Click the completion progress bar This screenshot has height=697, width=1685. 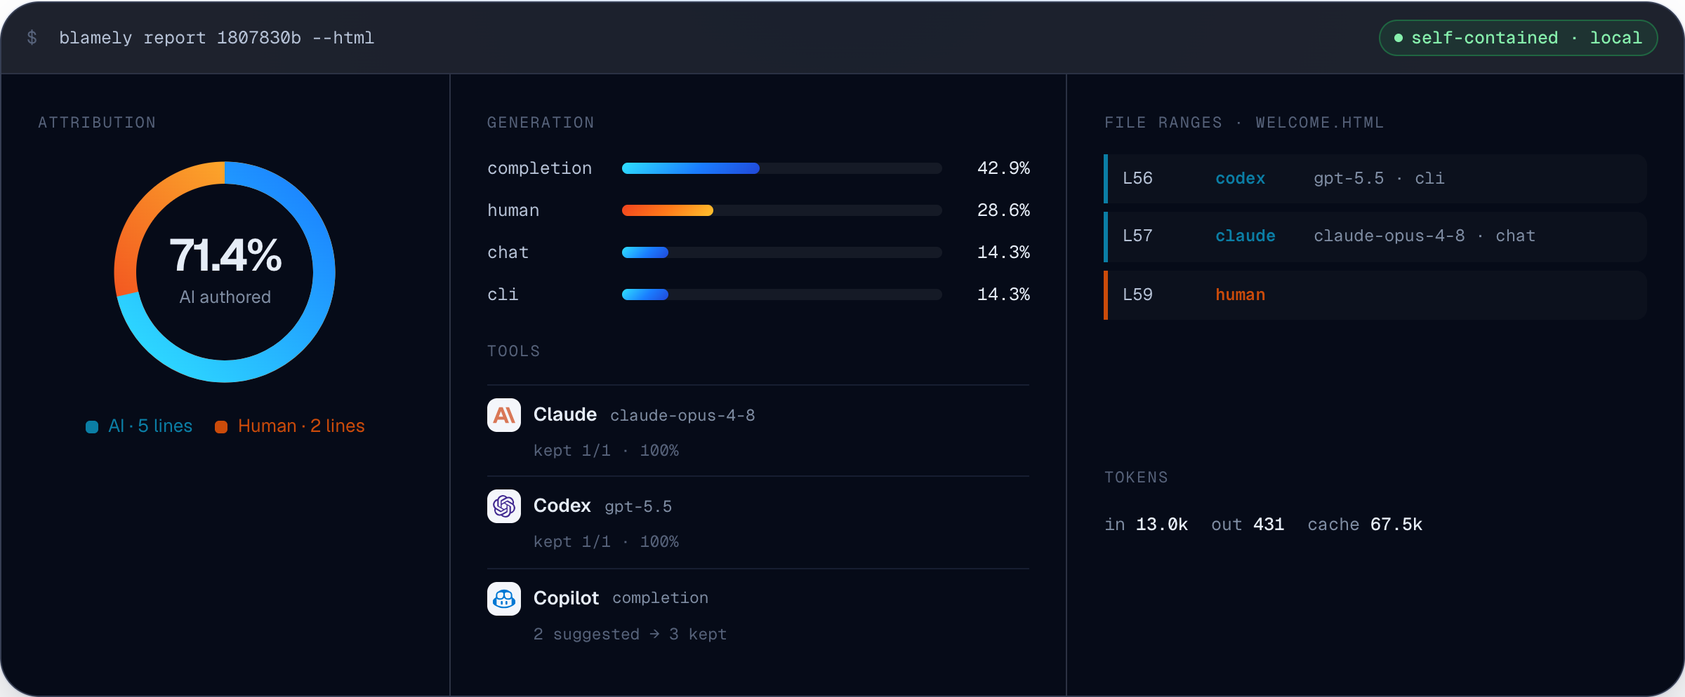(781, 168)
